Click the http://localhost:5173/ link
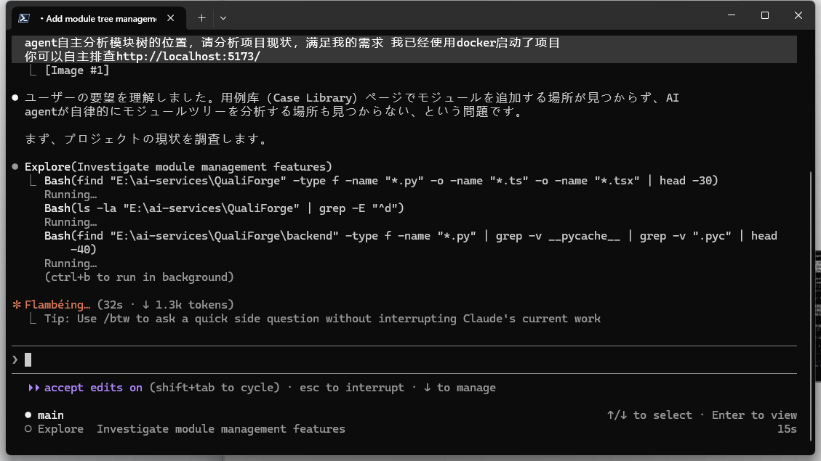Image resolution: width=821 pixels, height=461 pixels. 188,57
